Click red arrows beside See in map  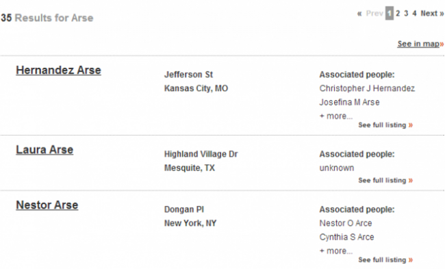pyautogui.click(x=442, y=44)
